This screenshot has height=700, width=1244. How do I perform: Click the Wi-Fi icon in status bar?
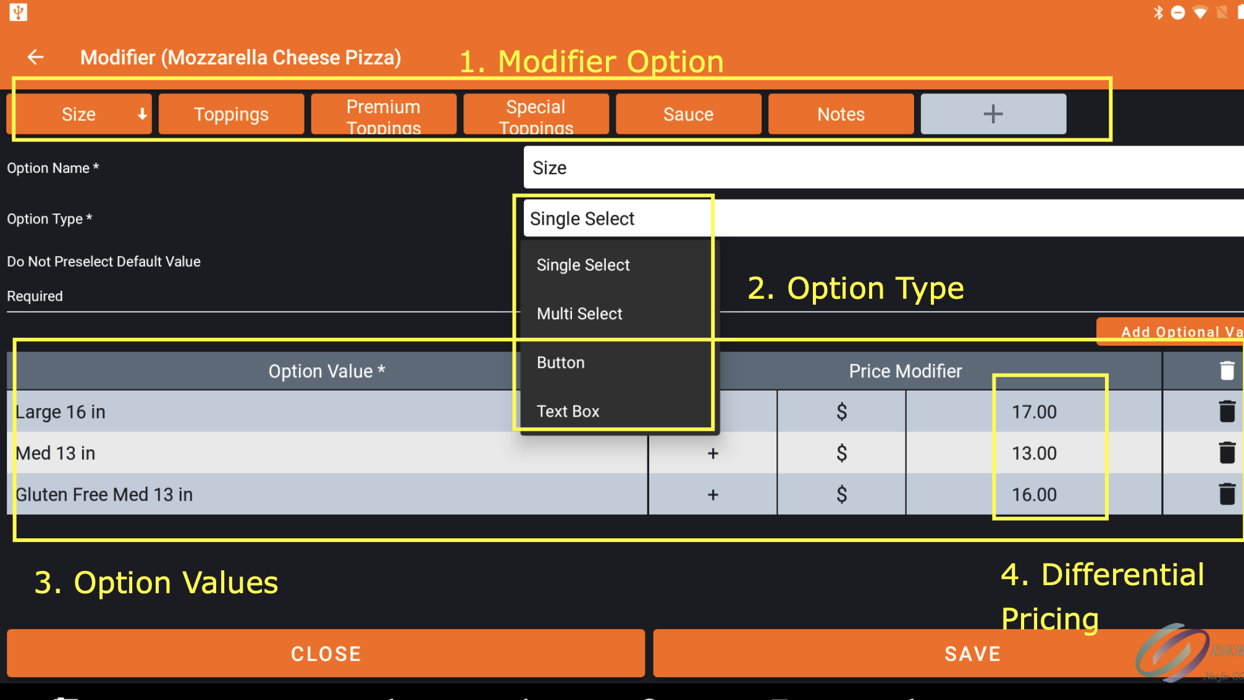[1200, 12]
